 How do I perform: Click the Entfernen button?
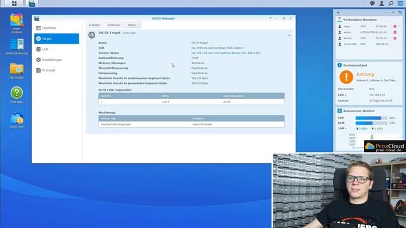click(114, 25)
